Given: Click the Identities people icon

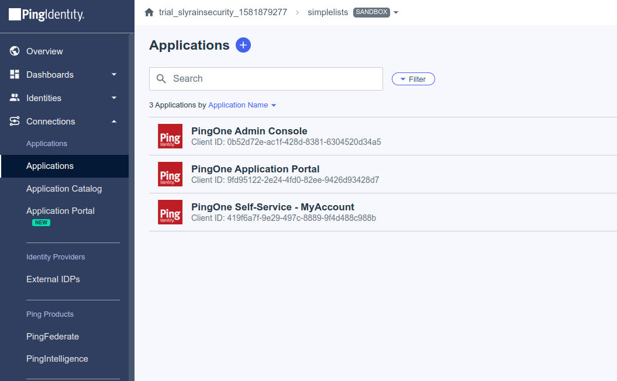Looking at the screenshot, I should pyautogui.click(x=15, y=98).
